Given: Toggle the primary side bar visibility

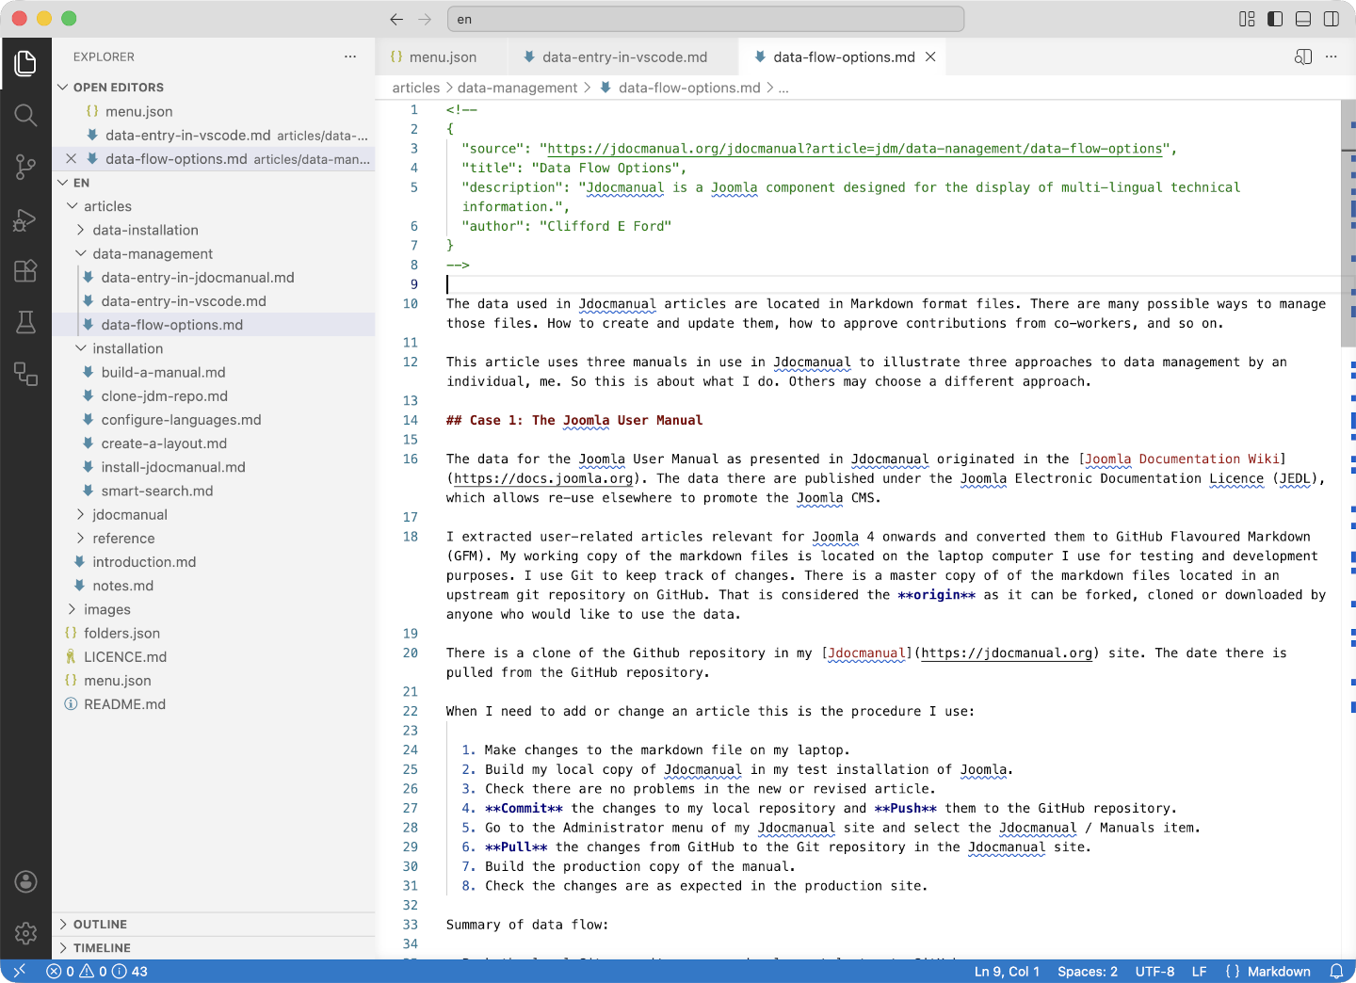Looking at the screenshot, I should click(1275, 19).
